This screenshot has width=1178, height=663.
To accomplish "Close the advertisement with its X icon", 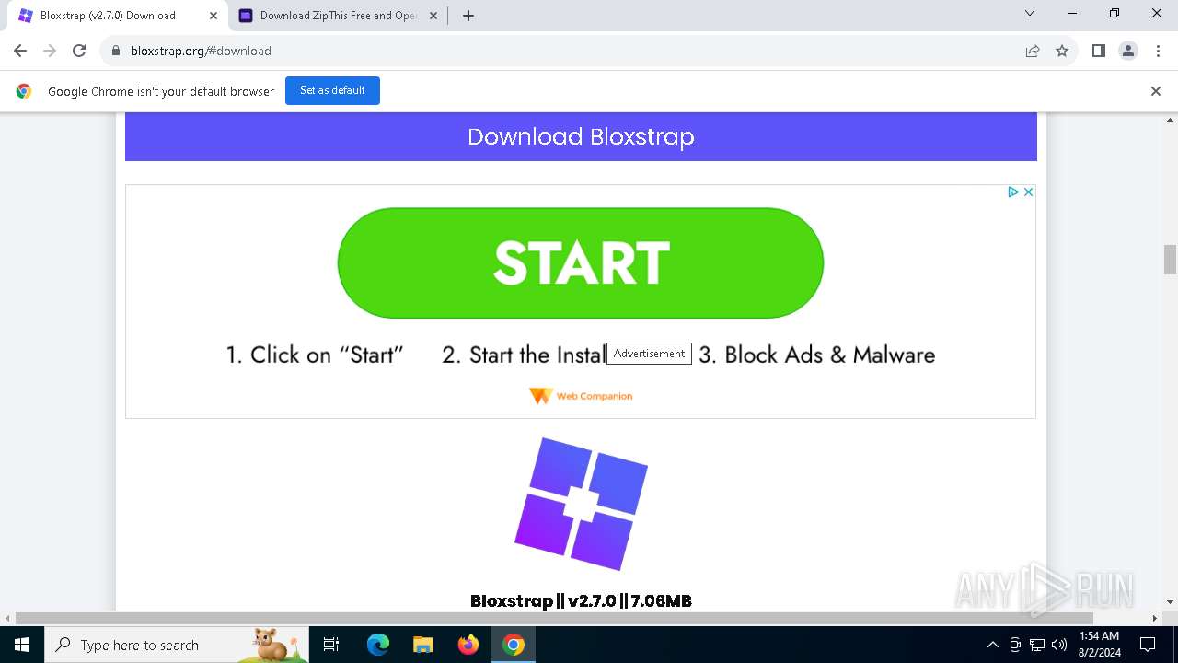I will [x=1028, y=192].
